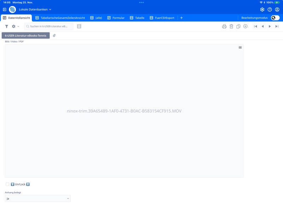The image size is (283, 203).
Task: Toggle the sidebar panel icon
Action: 5,10
